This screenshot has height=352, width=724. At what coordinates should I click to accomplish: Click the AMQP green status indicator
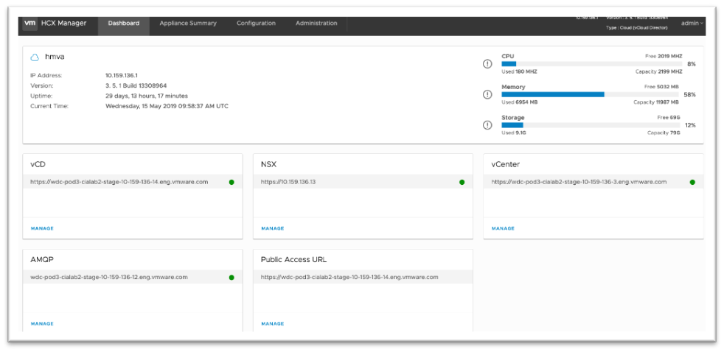tap(232, 278)
